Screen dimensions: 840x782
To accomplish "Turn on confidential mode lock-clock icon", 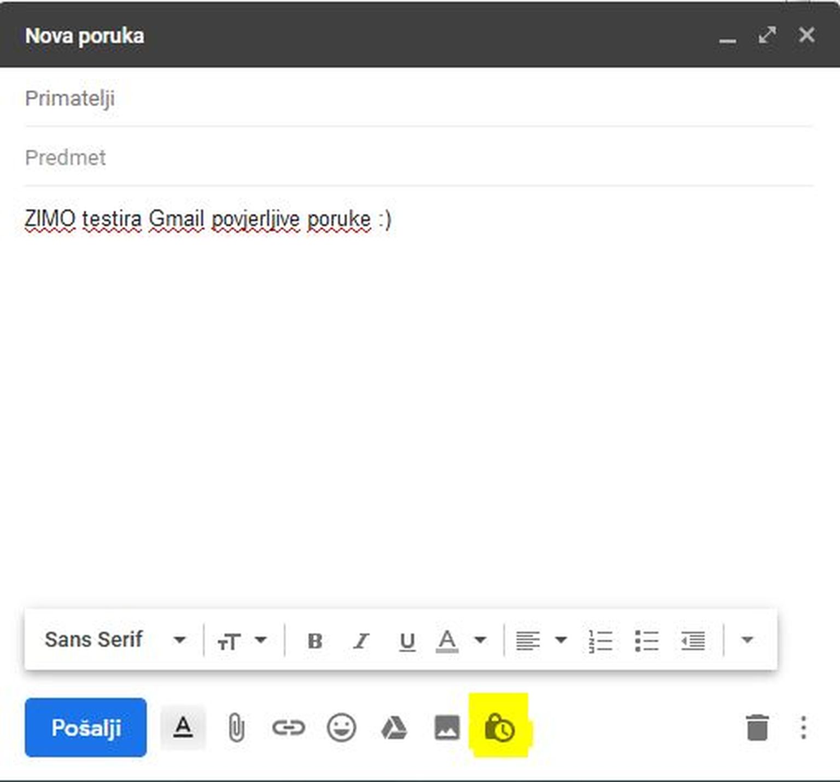I will [499, 728].
